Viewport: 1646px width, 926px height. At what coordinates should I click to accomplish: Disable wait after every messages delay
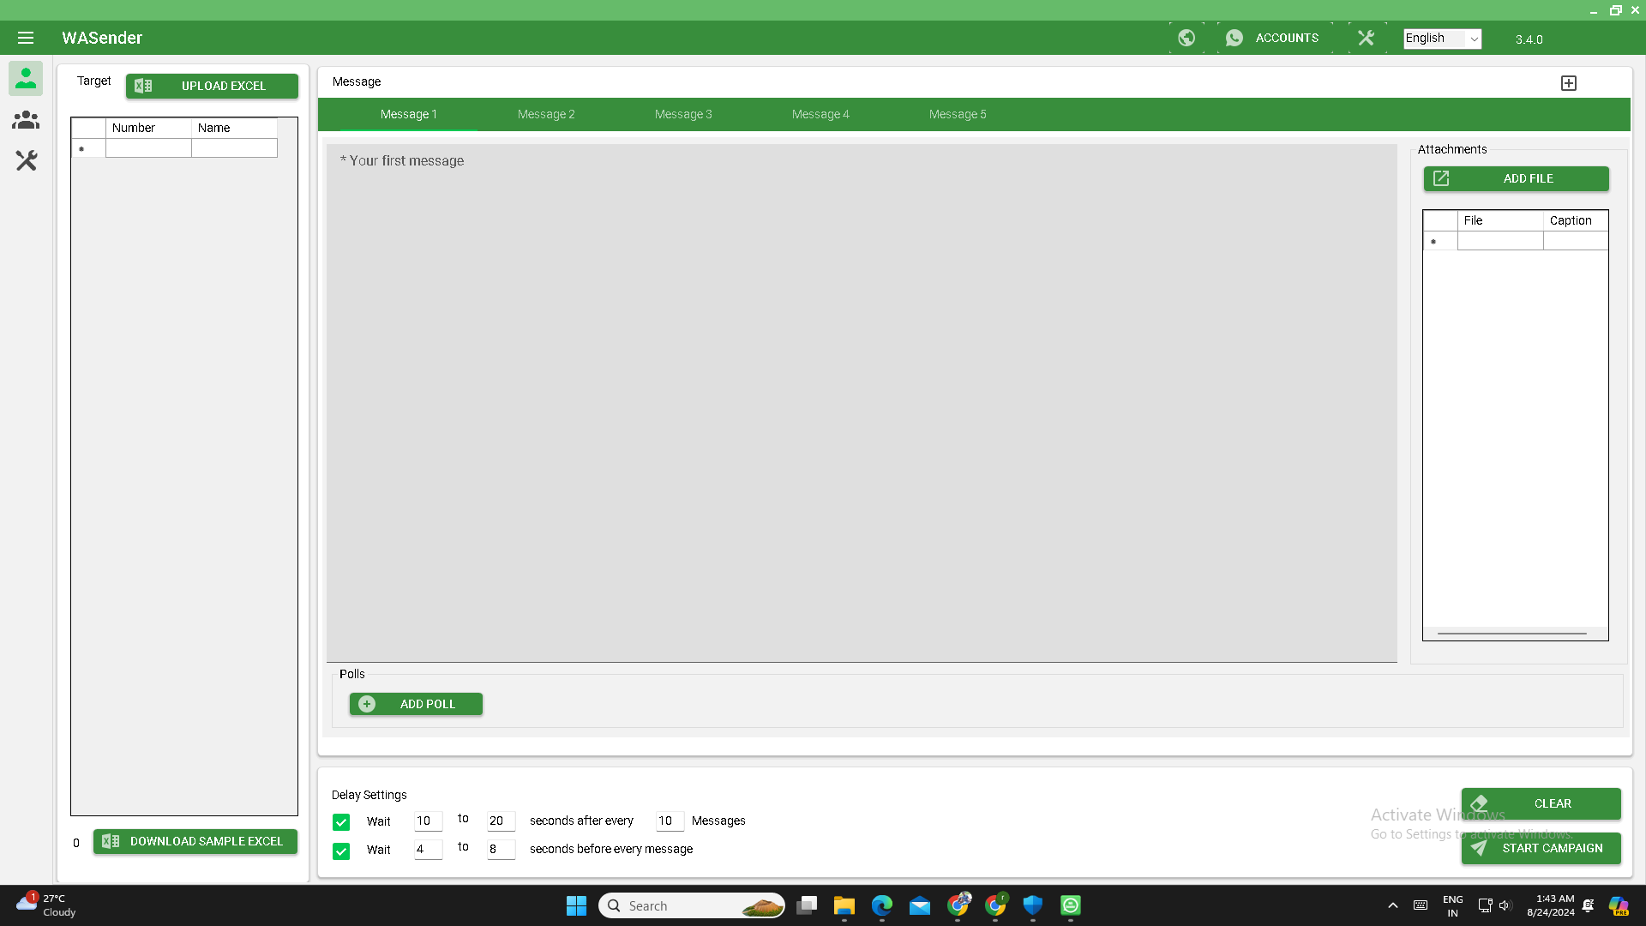click(x=341, y=821)
